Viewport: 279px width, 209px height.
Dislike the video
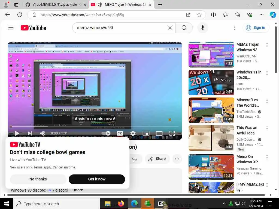tap(135, 159)
